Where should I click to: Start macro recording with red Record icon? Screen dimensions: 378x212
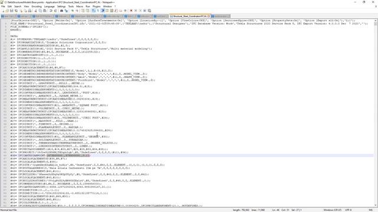(x=131, y=11)
